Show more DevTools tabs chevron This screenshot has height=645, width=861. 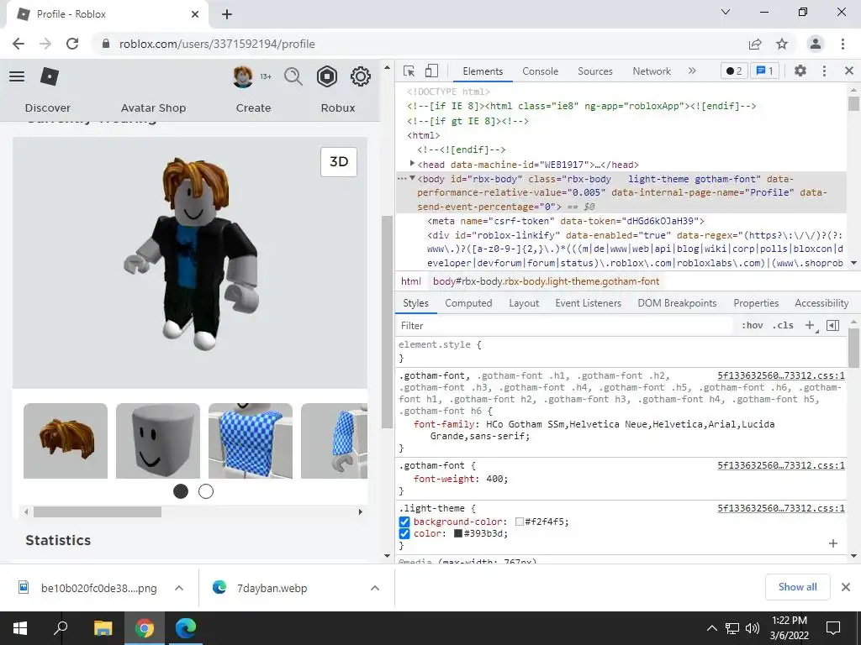coord(692,71)
